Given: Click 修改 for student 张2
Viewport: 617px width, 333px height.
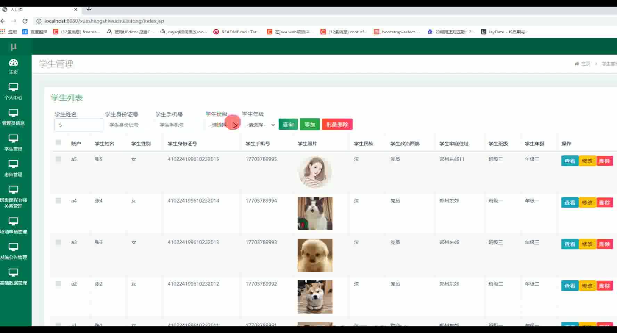Looking at the screenshot, I should click(587, 286).
